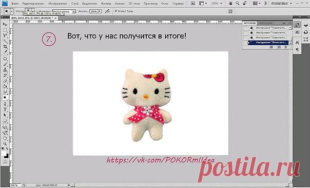Viewport: 310px width, 188px height.
Task: Select the active Dodge tool icon
Action: tap(5, 98)
